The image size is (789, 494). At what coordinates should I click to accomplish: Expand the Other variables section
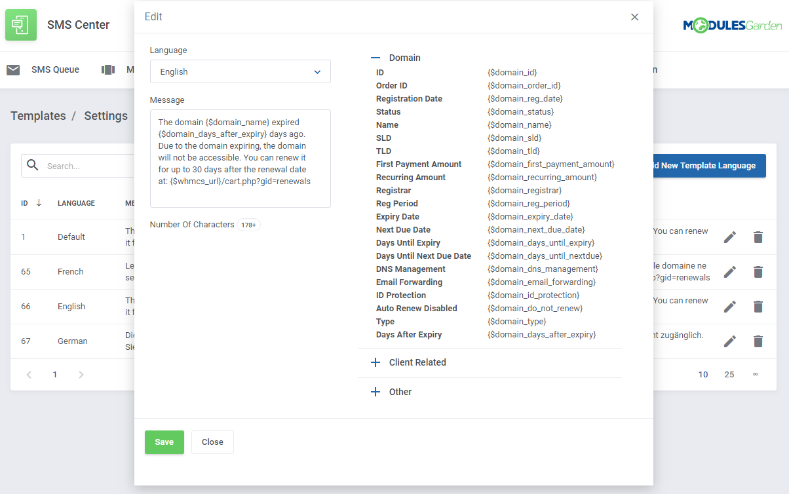coord(375,392)
